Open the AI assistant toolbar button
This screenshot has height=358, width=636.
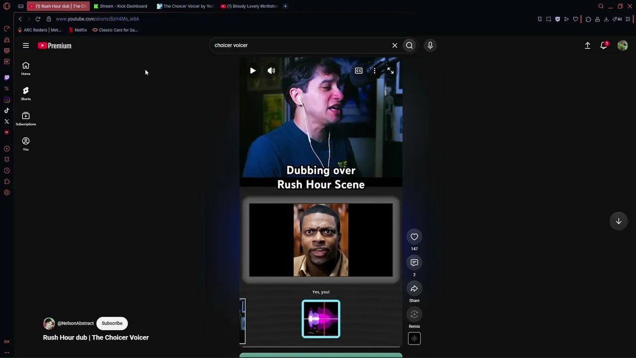tap(617, 19)
